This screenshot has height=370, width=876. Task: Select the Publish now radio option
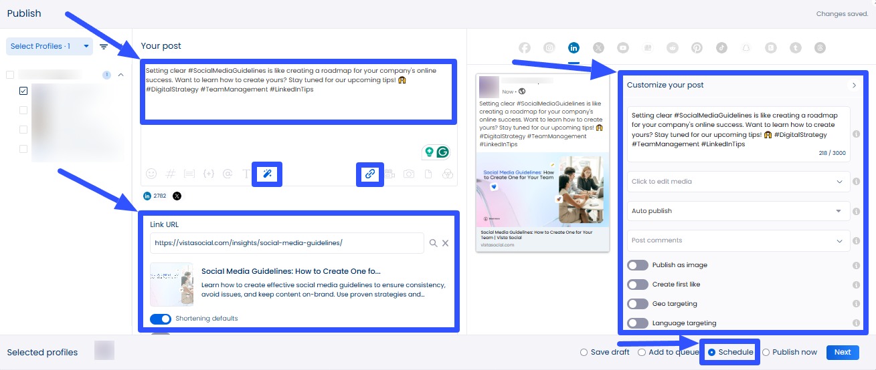767,352
